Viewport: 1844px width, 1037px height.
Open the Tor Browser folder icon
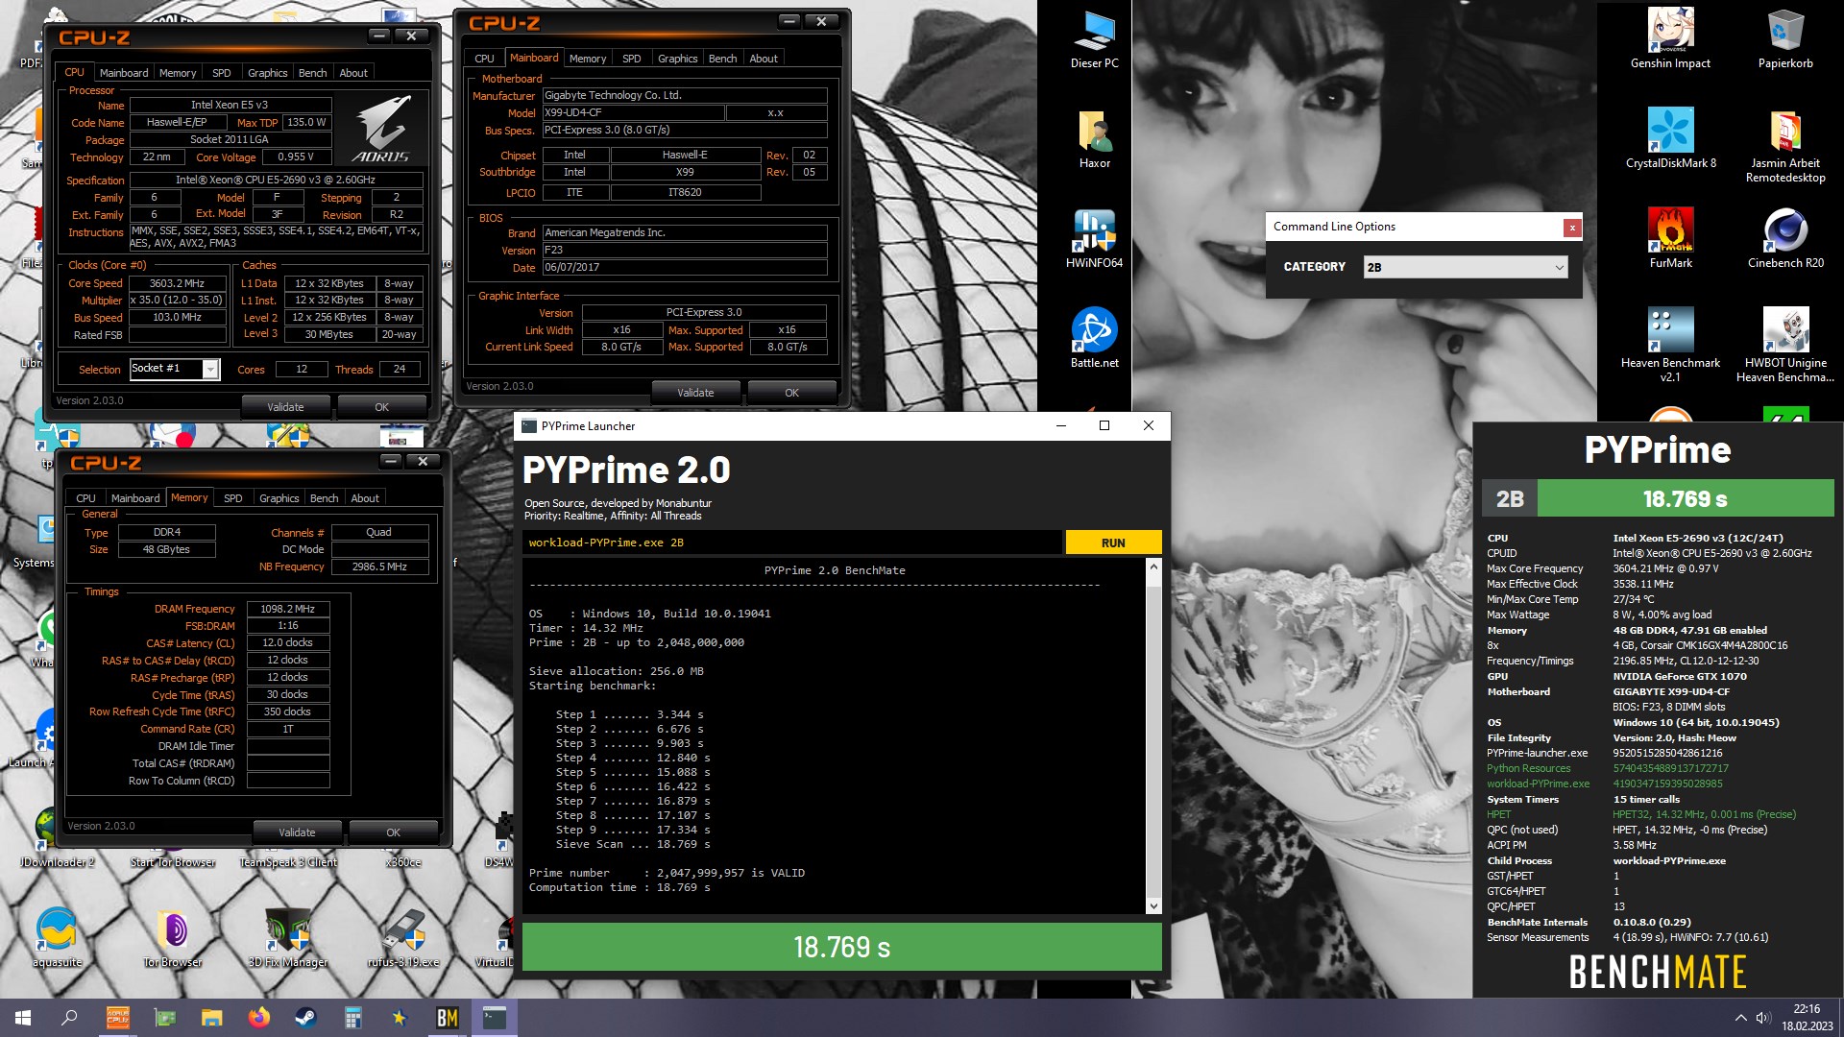[x=173, y=936]
